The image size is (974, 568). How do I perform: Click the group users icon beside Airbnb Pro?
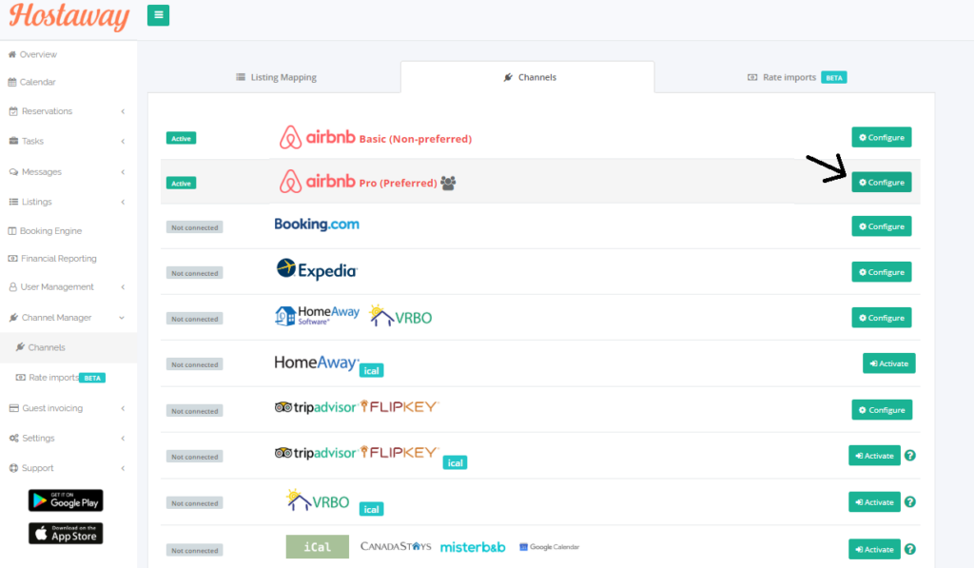click(x=448, y=183)
